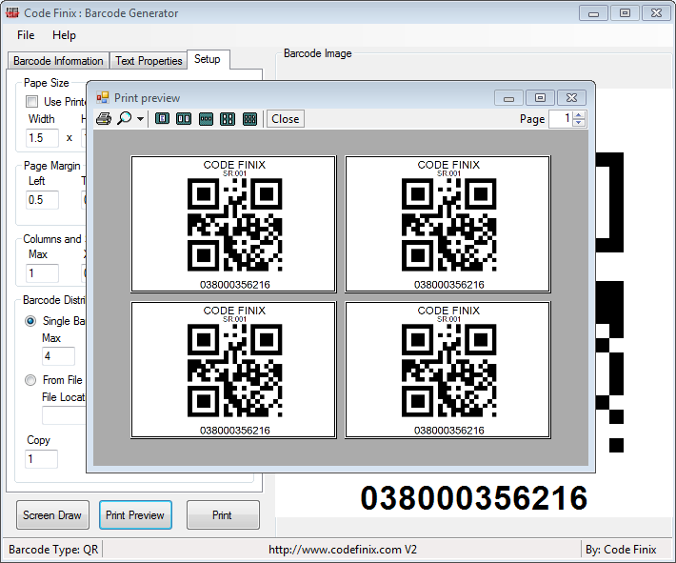This screenshot has height=563, width=676.
Task: Click the Copy field
Action: coord(41,459)
